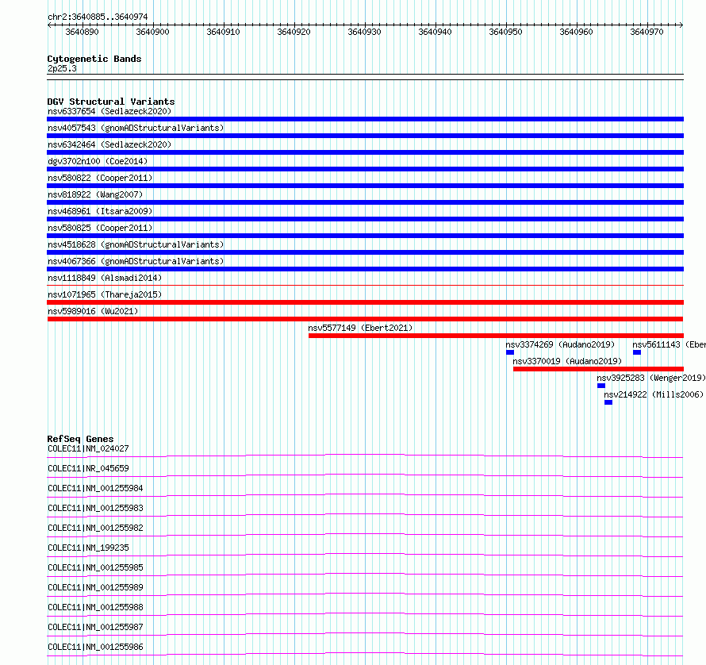
Task: Select nsv4518628 gnomAD variant label
Action: (x=136, y=244)
